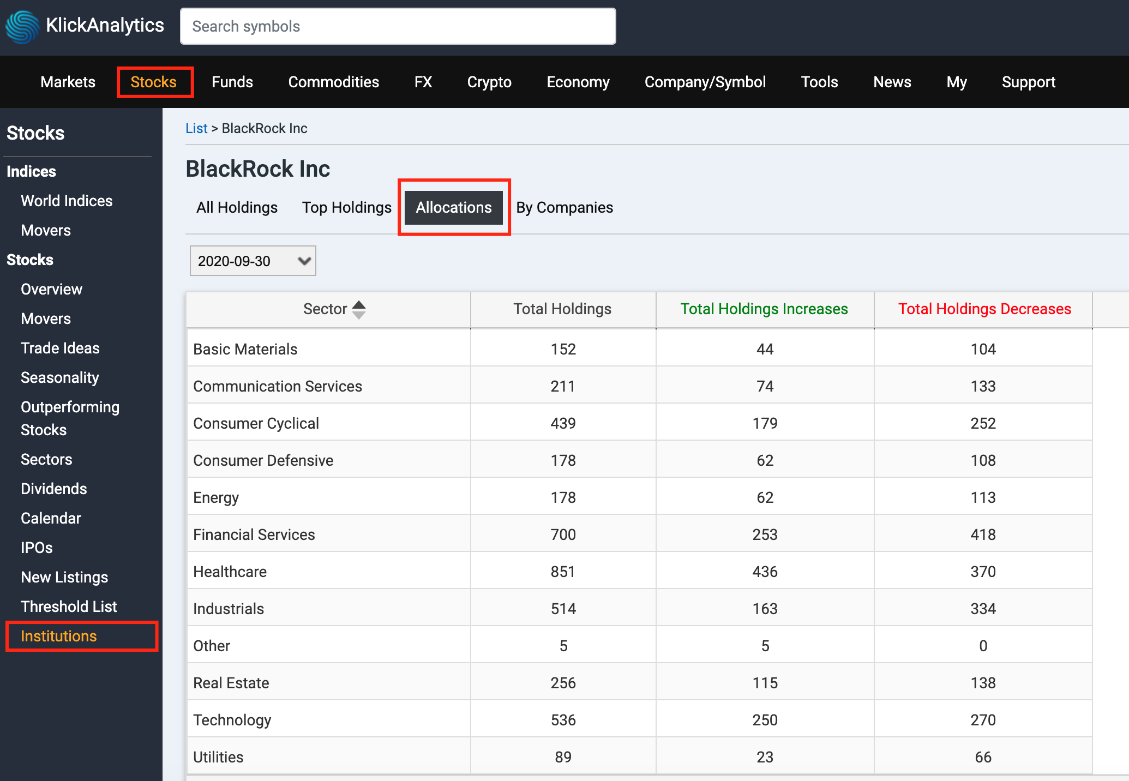1129x781 pixels.
Task: Select the Real Estate row
Action: 639,682
